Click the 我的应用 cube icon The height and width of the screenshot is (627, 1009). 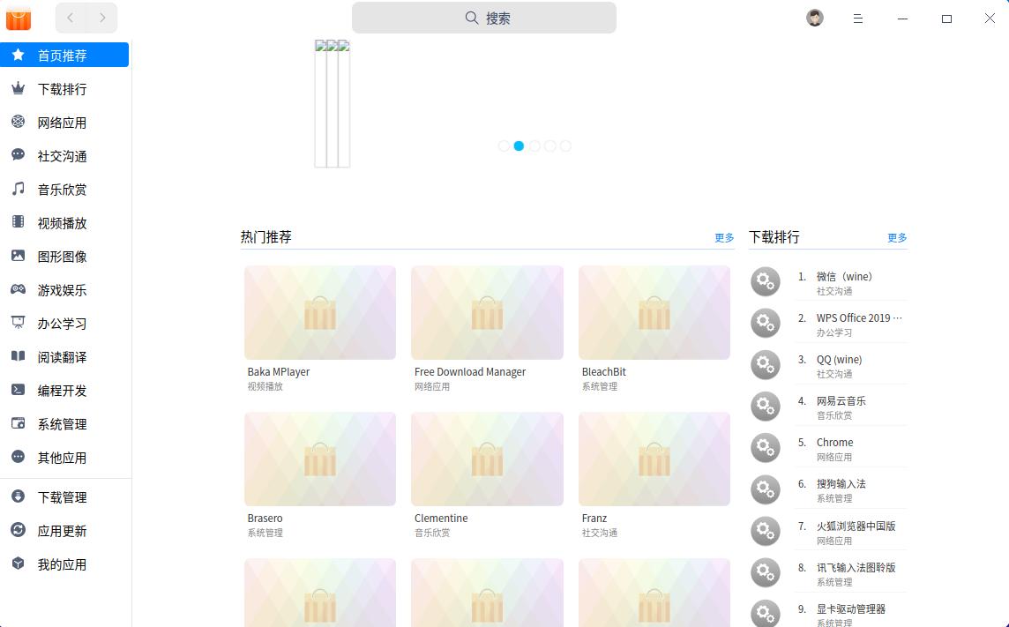tap(18, 564)
